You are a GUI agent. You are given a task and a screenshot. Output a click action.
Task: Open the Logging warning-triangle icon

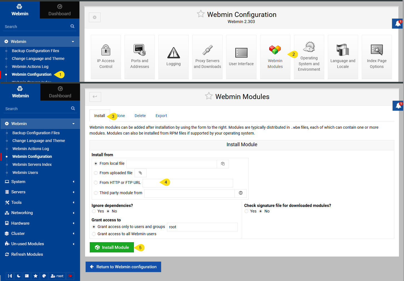(174, 57)
